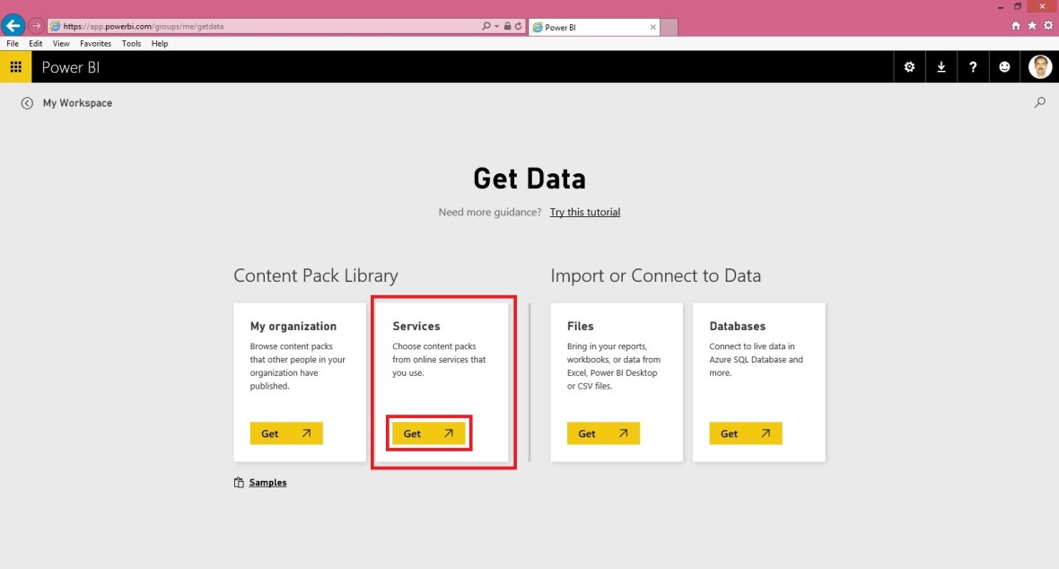Click the download Power BI Desktop icon
Image resolution: width=1059 pixels, height=569 pixels.
click(941, 66)
